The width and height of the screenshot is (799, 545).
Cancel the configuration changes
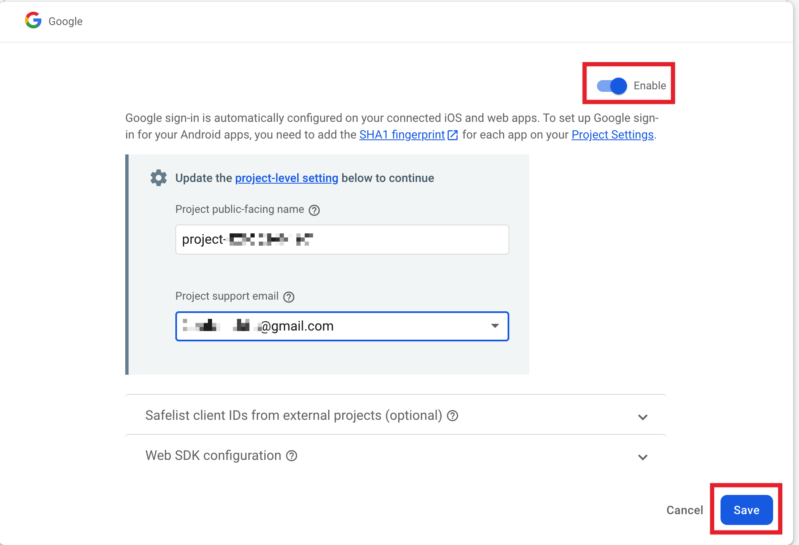tap(685, 510)
